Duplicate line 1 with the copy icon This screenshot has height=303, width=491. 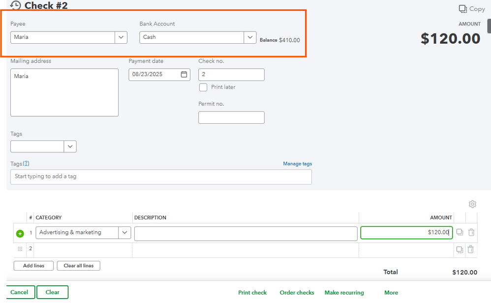click(460, 233)
